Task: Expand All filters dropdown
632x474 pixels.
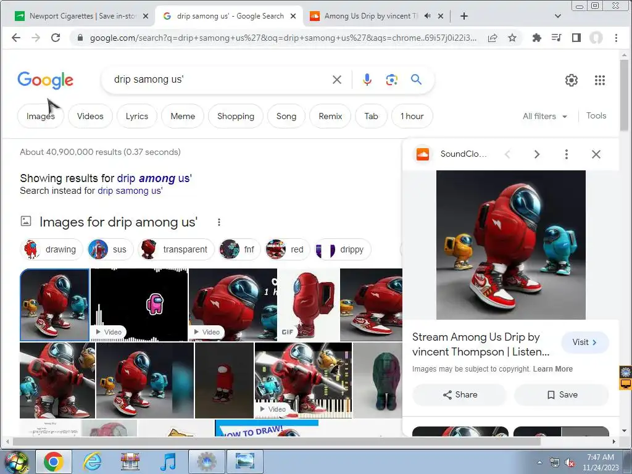Action: tap(544, 116)
